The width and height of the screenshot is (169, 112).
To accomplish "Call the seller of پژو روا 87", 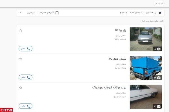I will [26, 48].
